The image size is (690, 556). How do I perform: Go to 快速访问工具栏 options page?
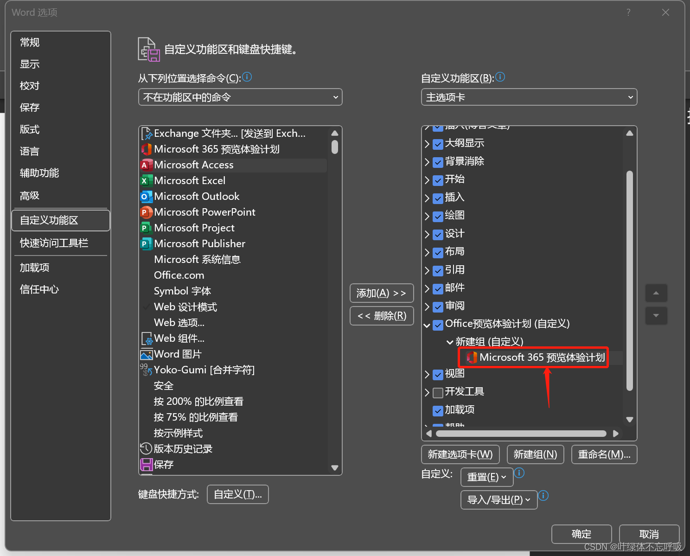tap(61, 243)
